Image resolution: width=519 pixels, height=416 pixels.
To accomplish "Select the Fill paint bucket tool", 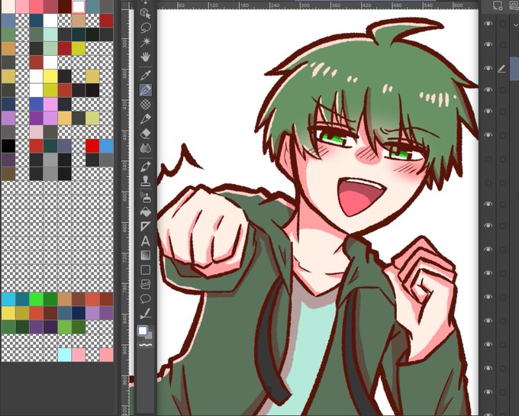I will (145, 211).
